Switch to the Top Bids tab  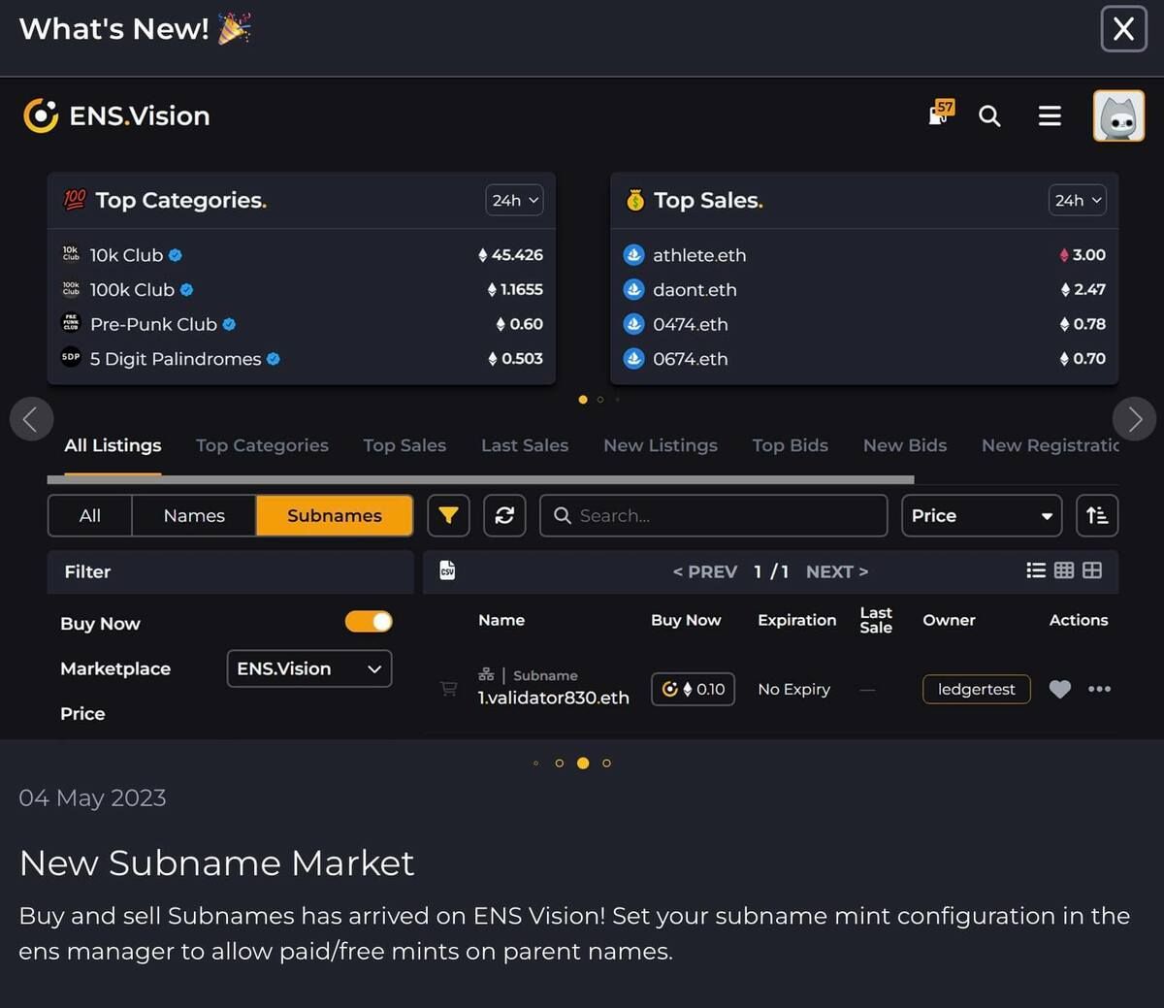click(791, 445)
